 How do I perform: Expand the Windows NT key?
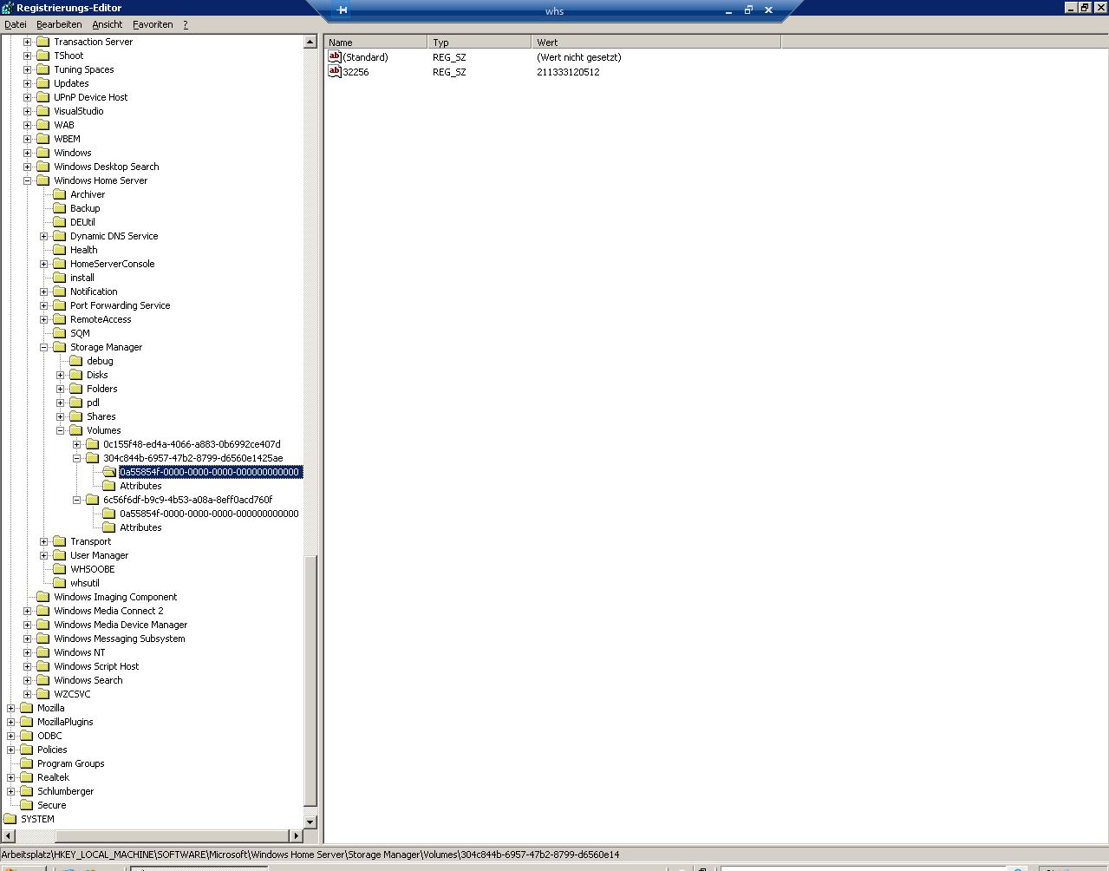pos(27,652)
